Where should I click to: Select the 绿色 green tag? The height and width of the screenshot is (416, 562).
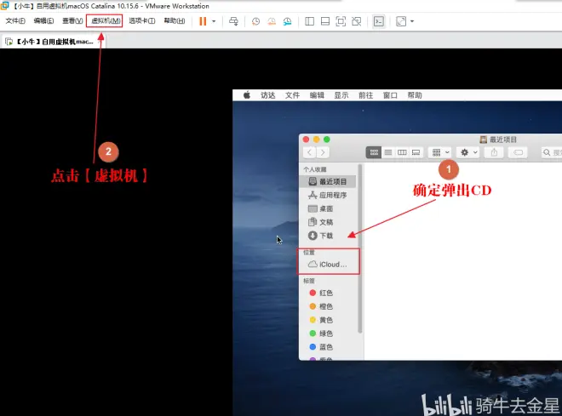coord(328,333)
